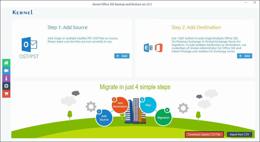The height and width of the screenshot is (142, 260).
Task: Close the Kernel application window
Action: pos(255,3)
